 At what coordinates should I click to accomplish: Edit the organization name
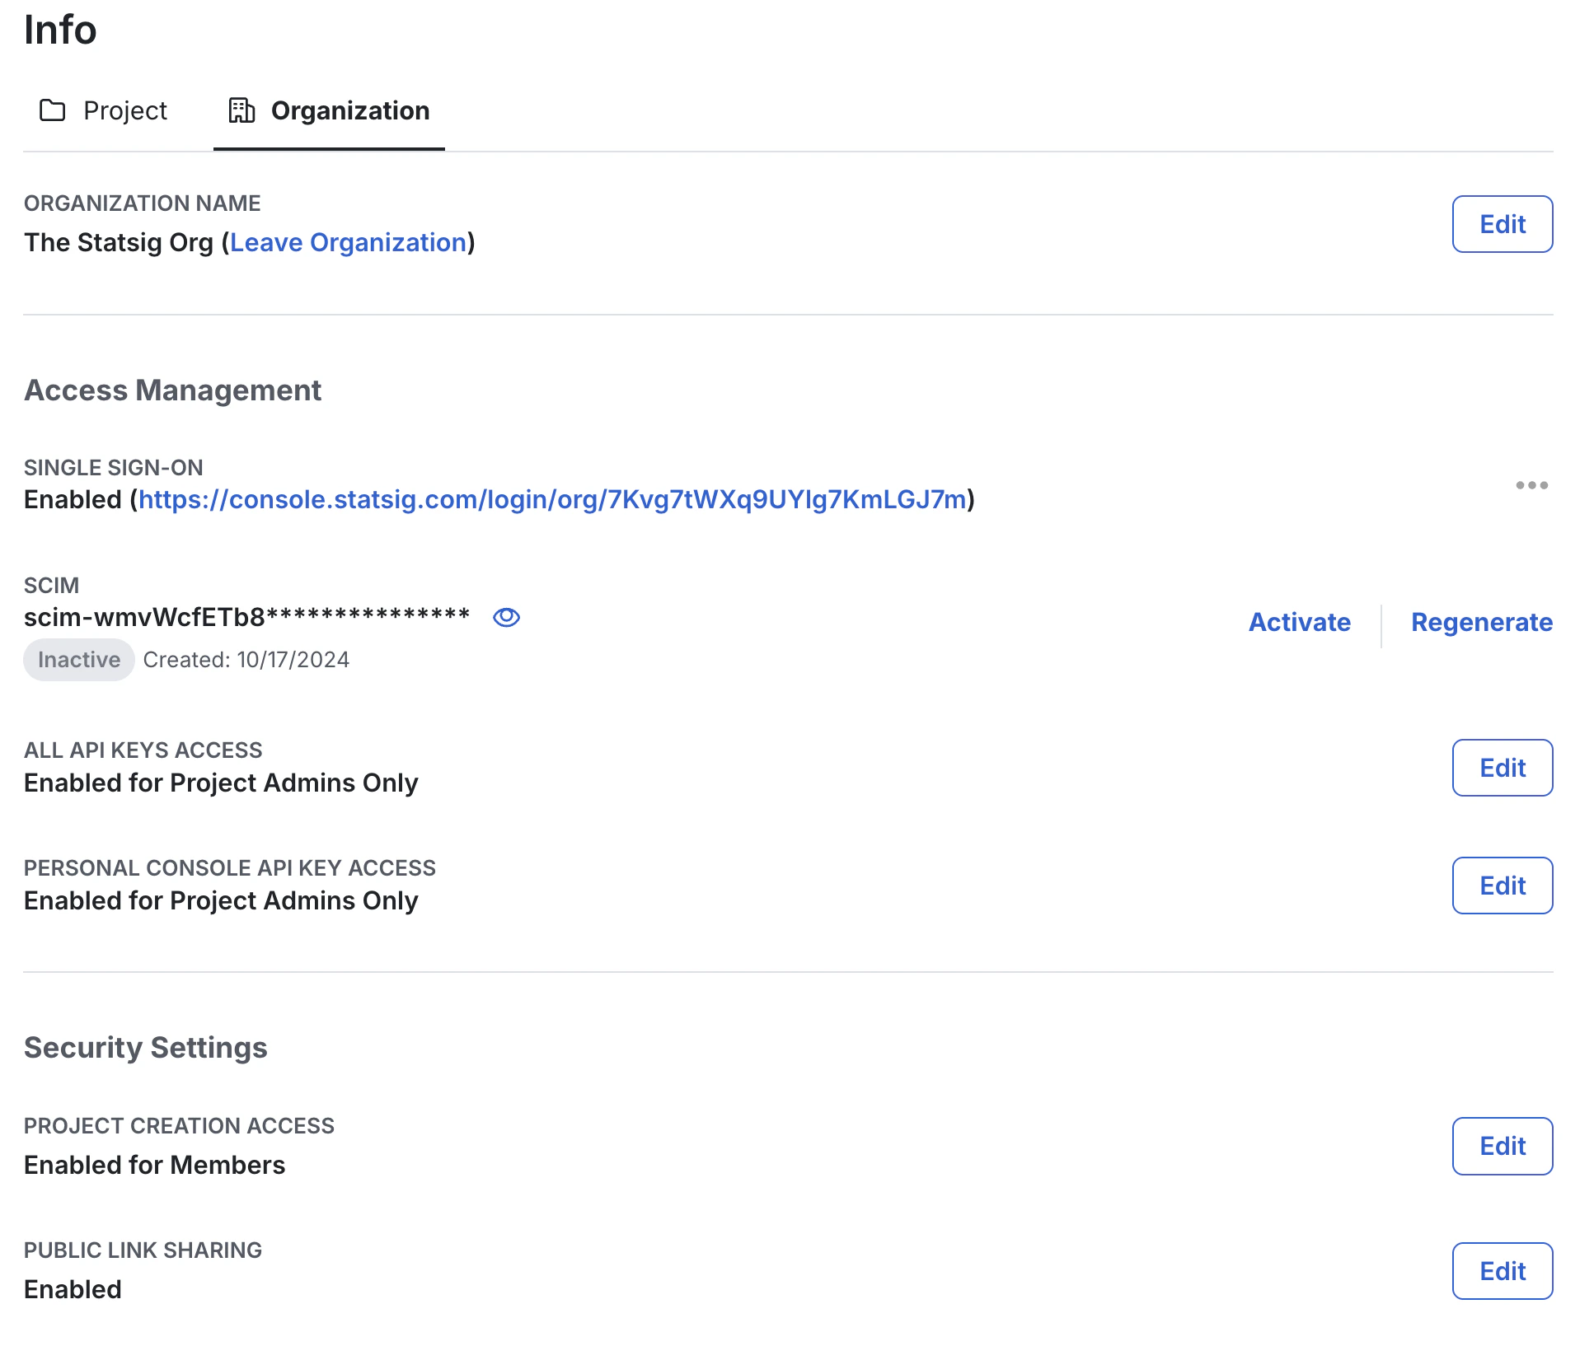1502,223
